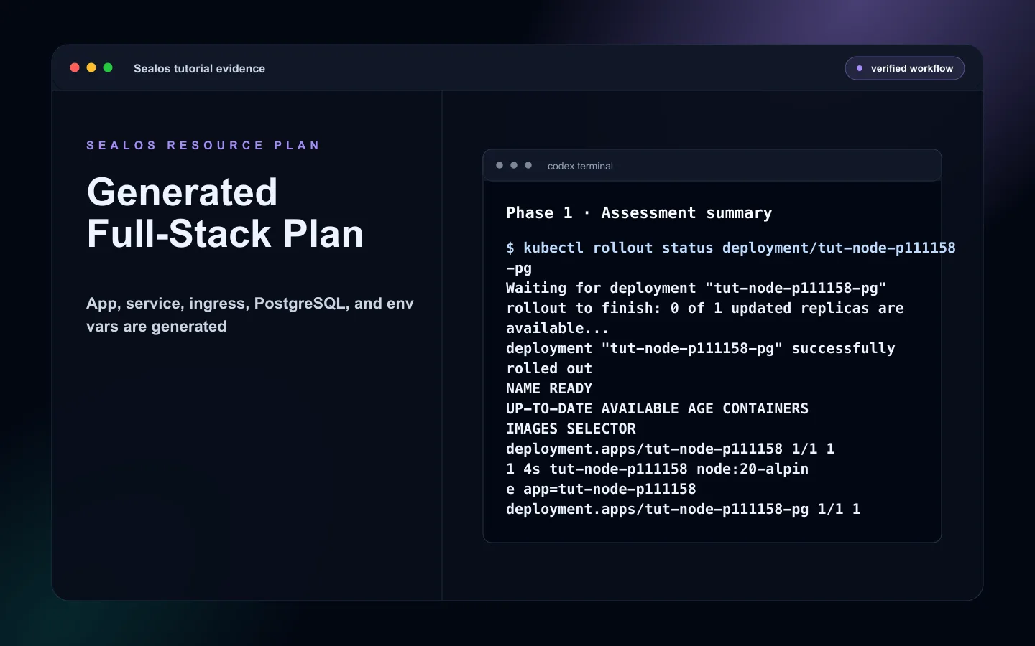Click the codex terminal title label

(x=580, y=166)
